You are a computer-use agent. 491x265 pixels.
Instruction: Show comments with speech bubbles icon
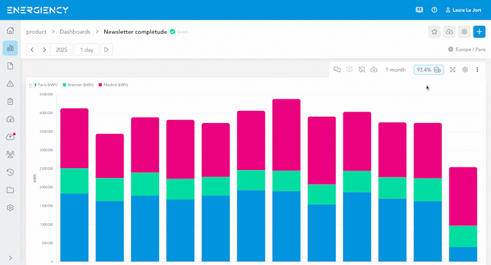[337, 69]
